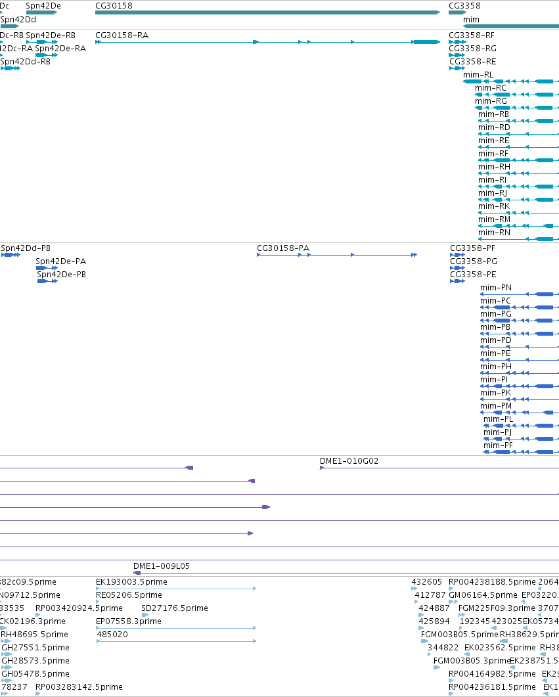Select protein Spn42Dd-PB
This screenshot has width=559, height=697.
(x=26, y=248)
